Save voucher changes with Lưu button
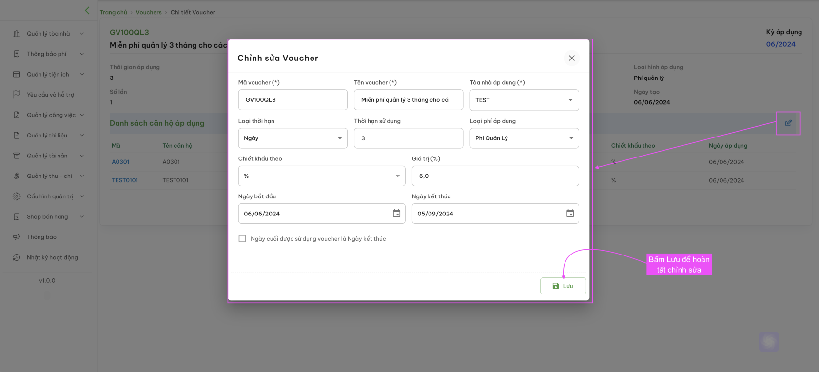Viewport: 819px width, 372px height. pos(563,286)
